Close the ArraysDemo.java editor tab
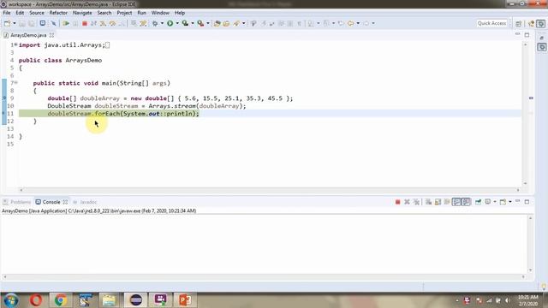Image resolution: width=548 pixels, height=308 pixels. point(51,35)
